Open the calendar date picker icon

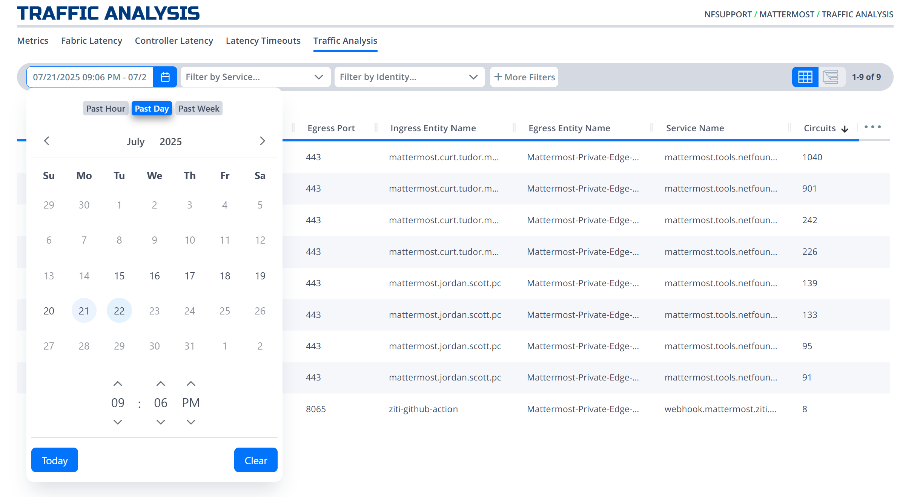[165, 77]
